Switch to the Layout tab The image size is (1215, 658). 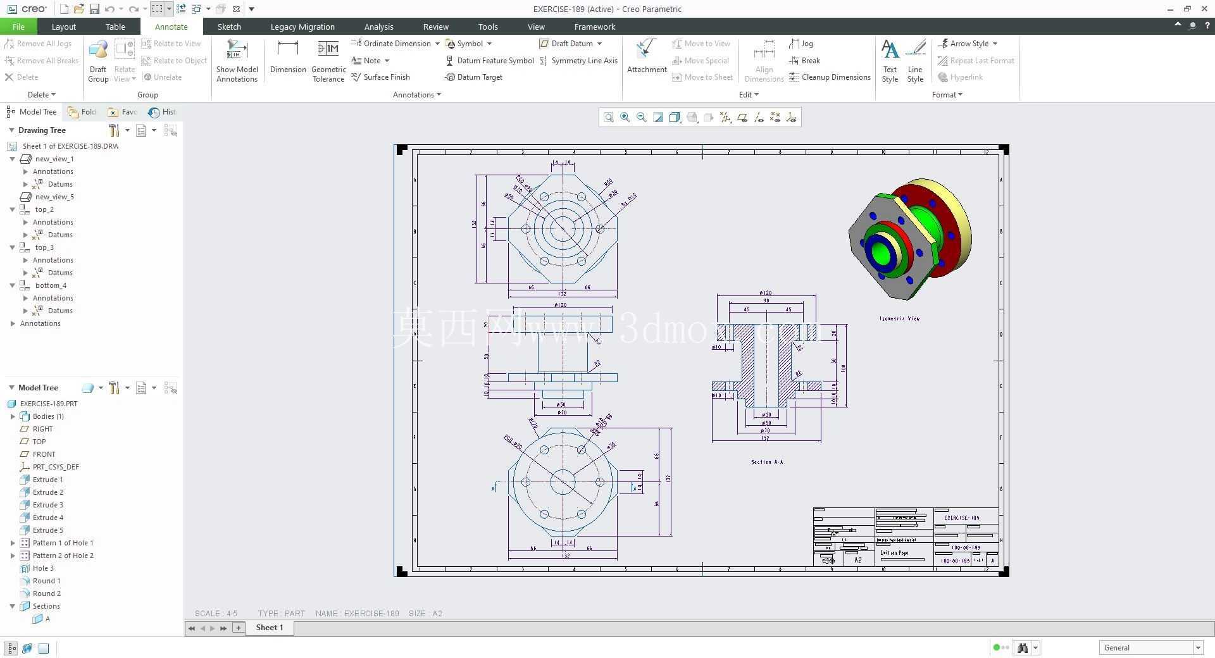point(63,27)
